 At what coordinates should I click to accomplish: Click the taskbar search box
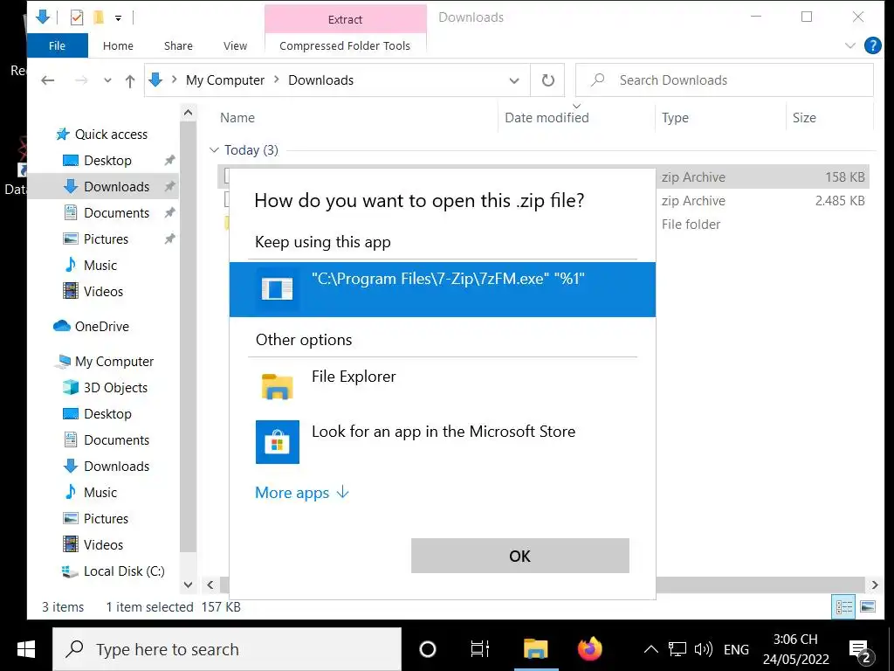tap(227, 649)
